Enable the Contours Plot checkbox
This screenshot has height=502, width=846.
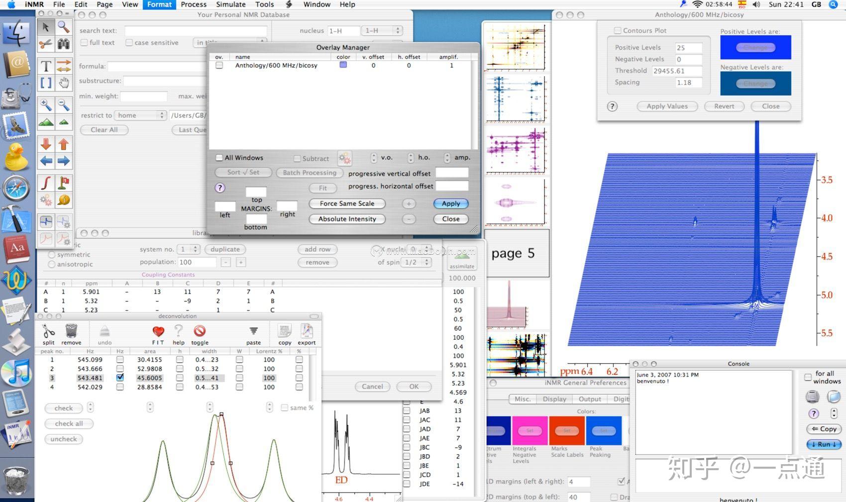coord(618,30)
